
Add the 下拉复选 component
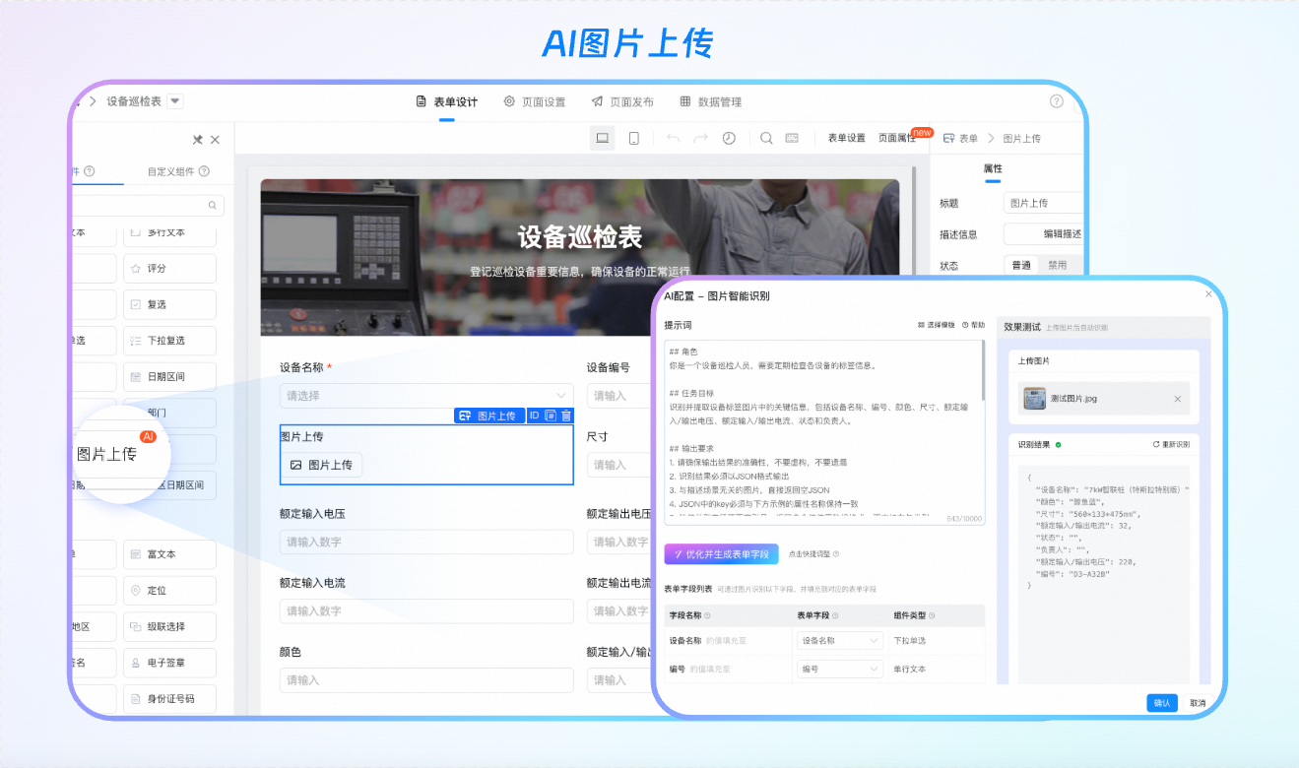169,341
